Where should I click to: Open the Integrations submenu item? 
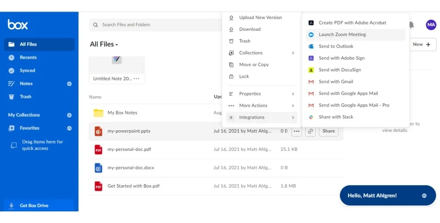click(262, 118)
